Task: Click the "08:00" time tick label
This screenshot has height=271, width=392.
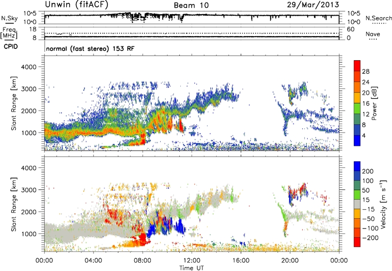Action: 143,261
